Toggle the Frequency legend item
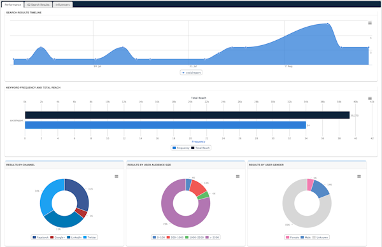Image resolution: width=382 pixels, height=247 pixels. (181, 148)
